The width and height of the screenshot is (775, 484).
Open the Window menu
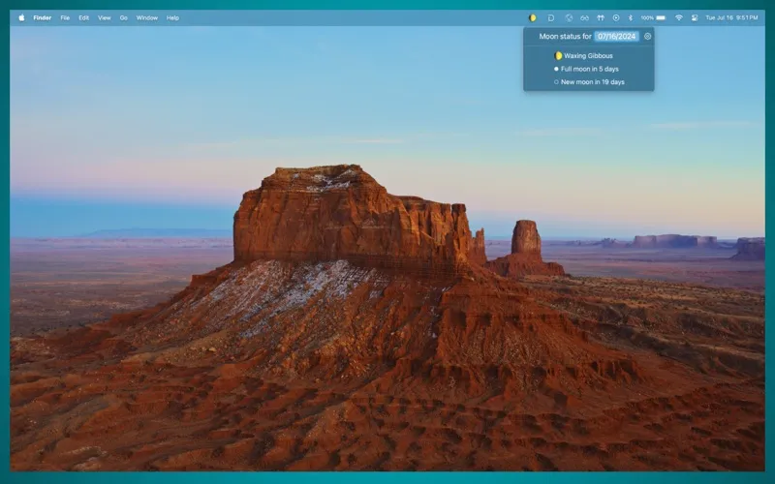click(147, 17)
